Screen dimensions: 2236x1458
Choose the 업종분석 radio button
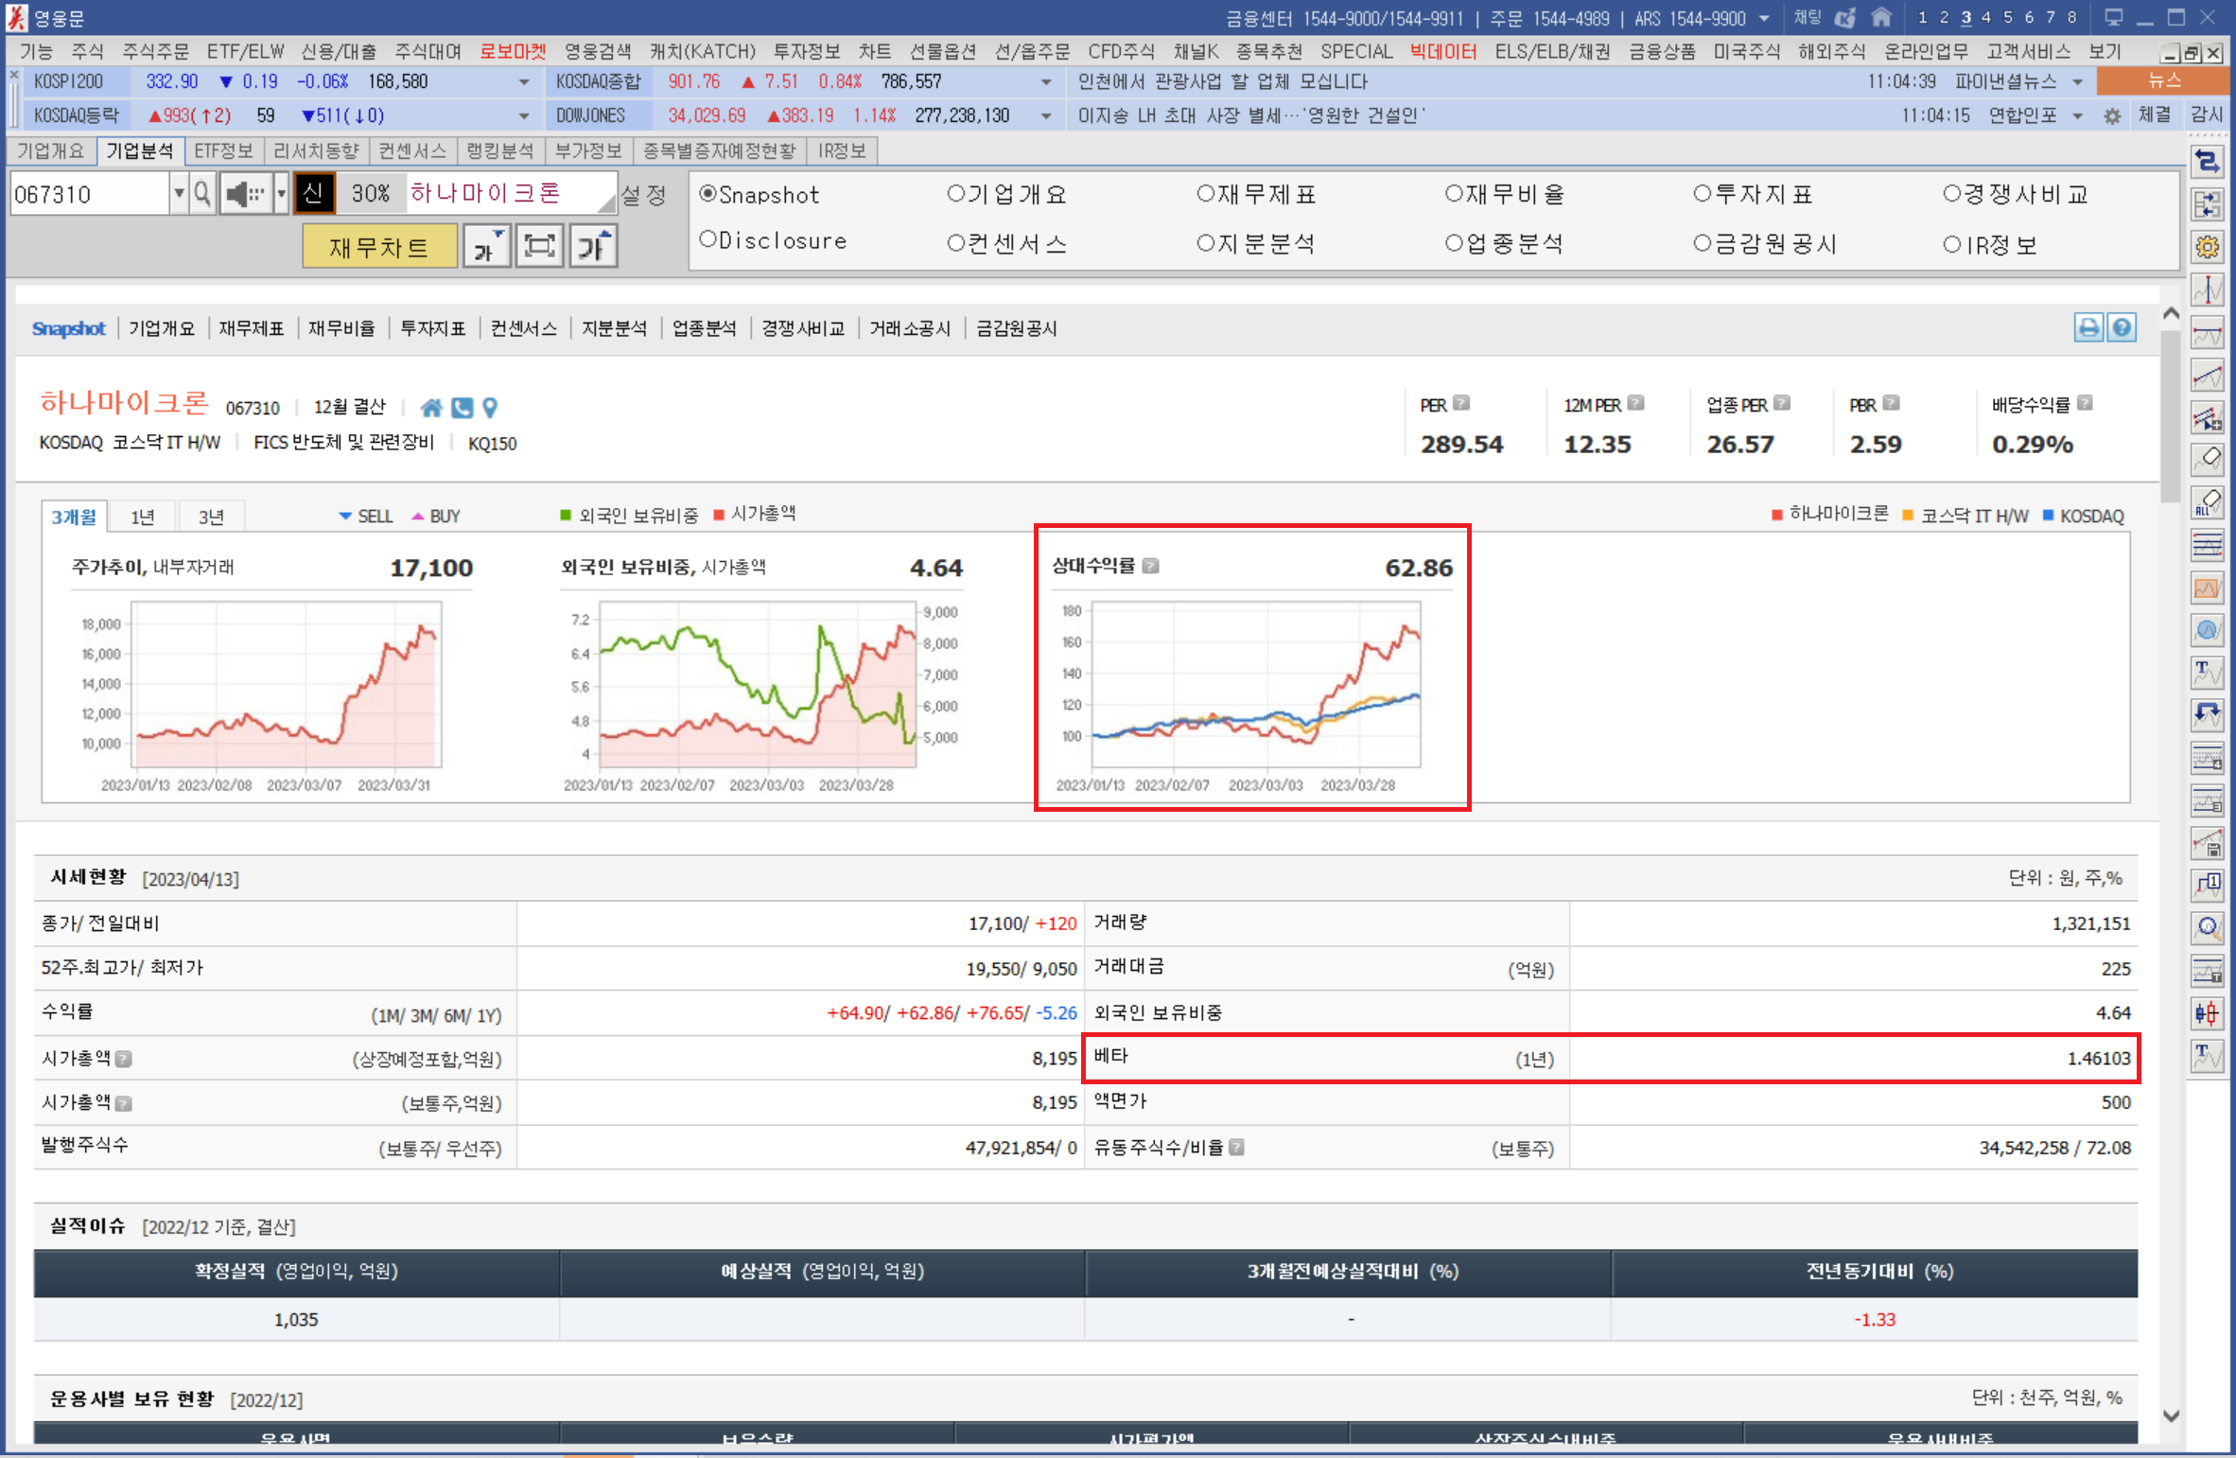click(x=1454, y=244)
